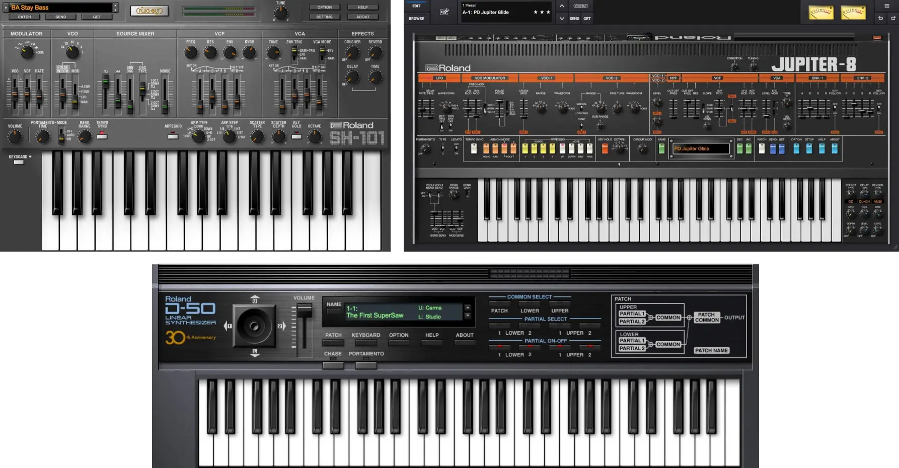Screen dimensions: 899x468
Task: Click the SH-101 delay TIME knob
Action: pos(375,76)
